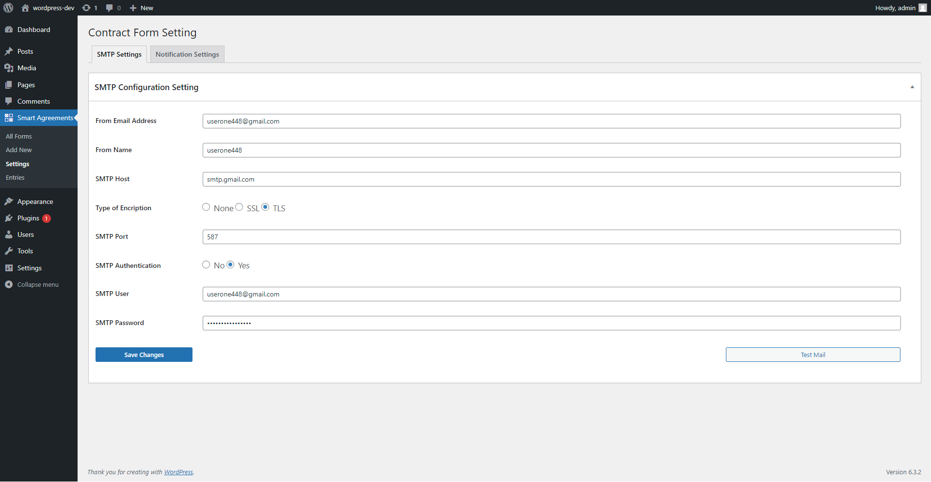Click the SMTP Password input field
The height and width of the screenshot is (482, 931).
pos(552,323)
